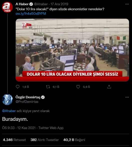Image resolution: width=132 pixels, height=147 pixels.
Task: Retweet the A Haber tweet
Action: pos(48,87)
